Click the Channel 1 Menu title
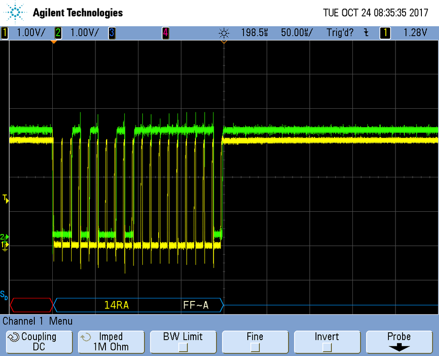Screen dimensions: 439x356 (37, 321)
